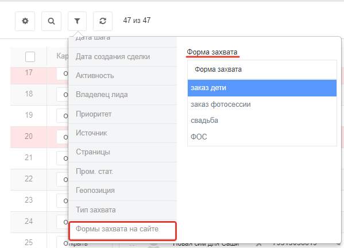Choose the заказ фотосессии option
344x248 pixels.
pos(262,104)
